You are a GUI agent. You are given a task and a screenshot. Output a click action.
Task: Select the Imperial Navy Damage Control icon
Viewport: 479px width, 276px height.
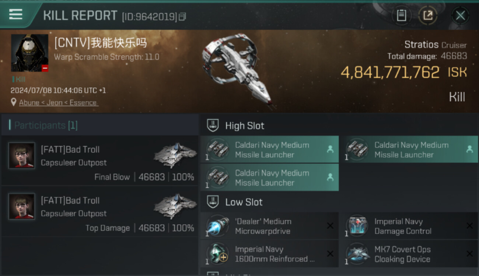[357, 226]
